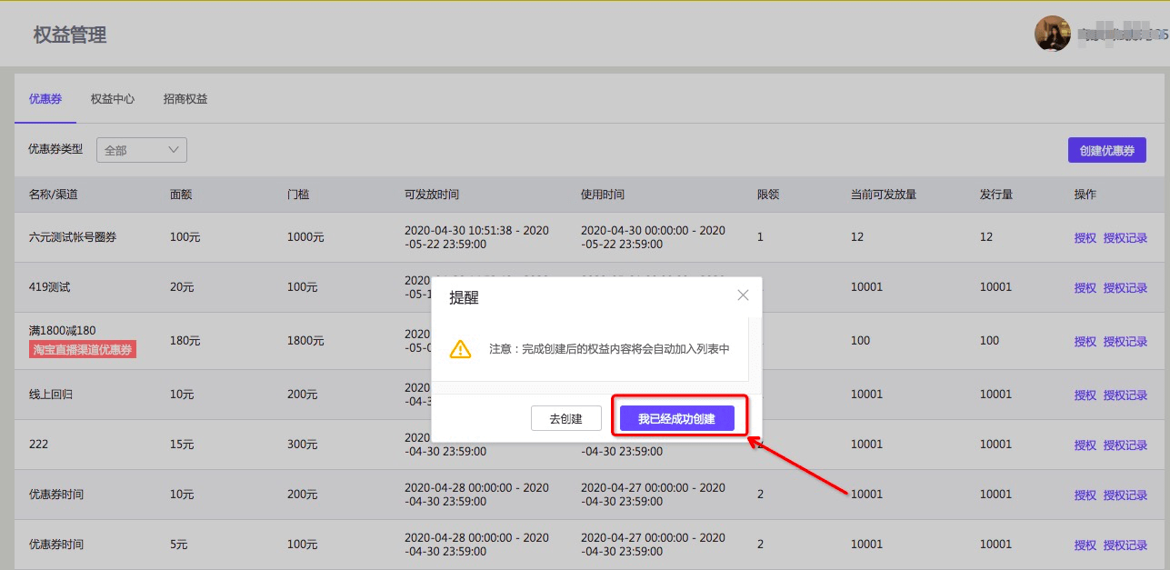
Task: Click 授权 for 六元测试帐号圈券
Action: (x=1085, y=238)
